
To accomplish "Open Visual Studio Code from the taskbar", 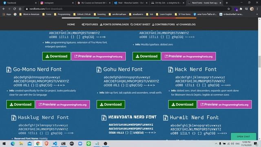I will 55,143.
